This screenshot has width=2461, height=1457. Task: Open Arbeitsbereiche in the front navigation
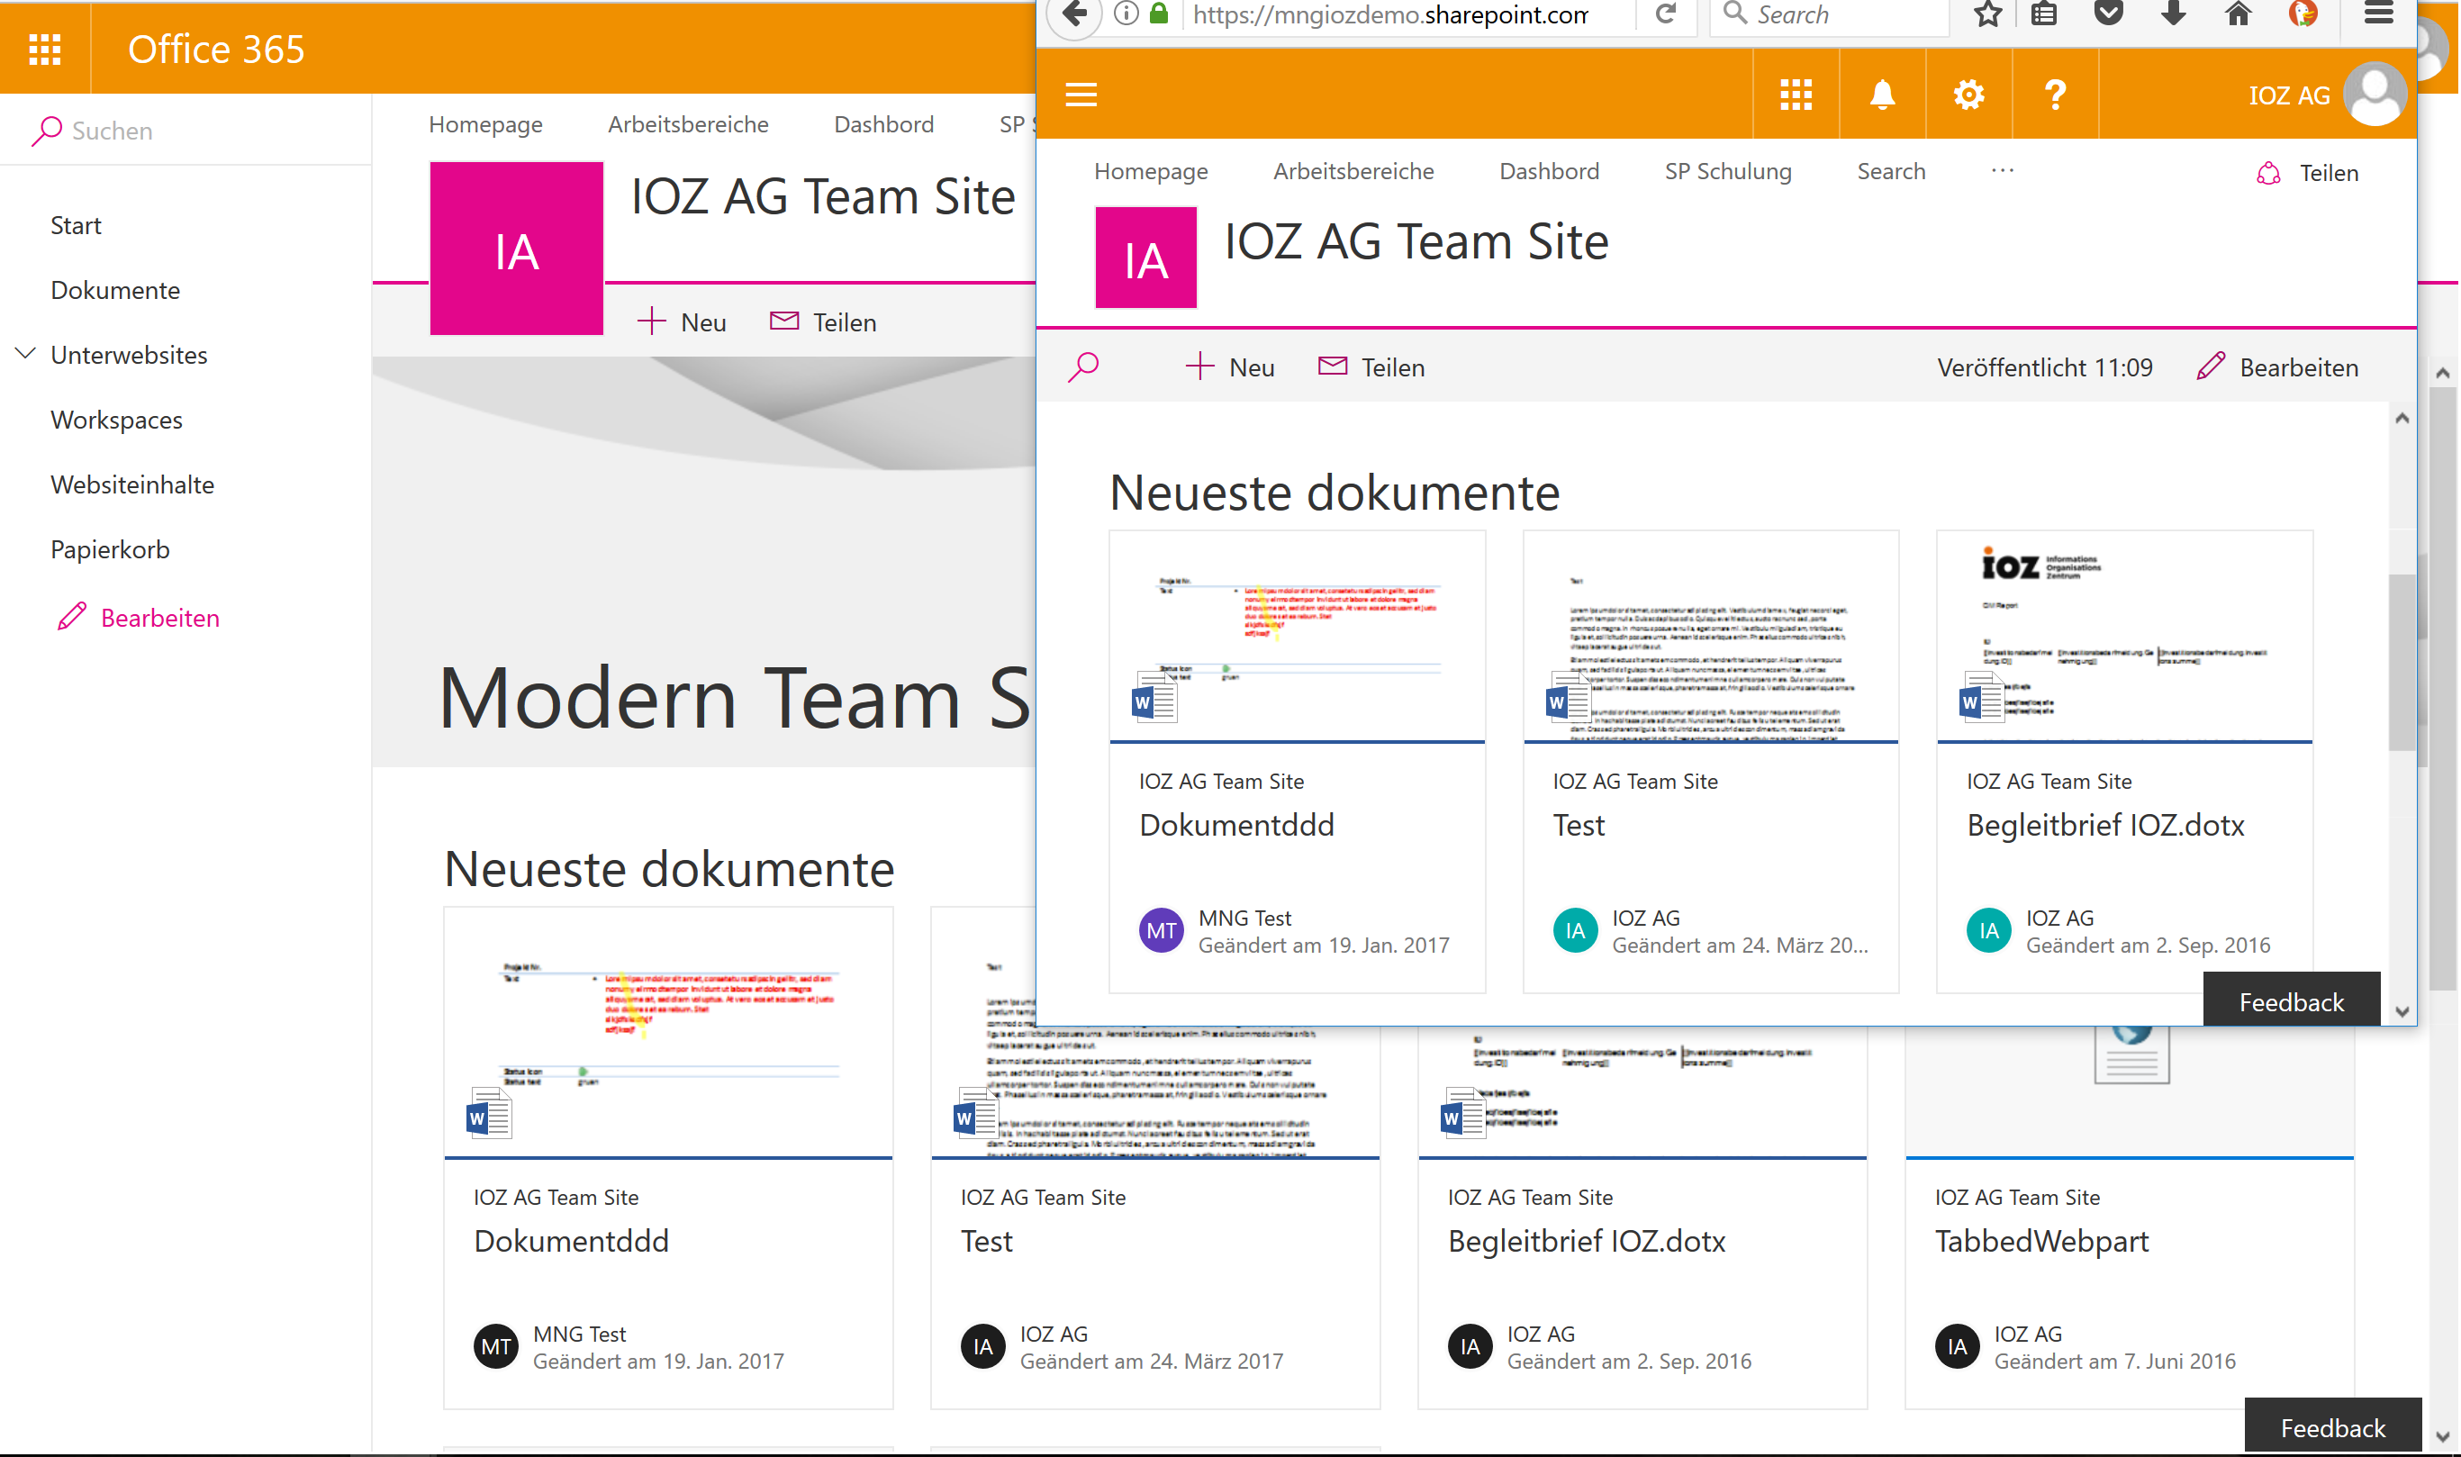tap(1353, 171)
